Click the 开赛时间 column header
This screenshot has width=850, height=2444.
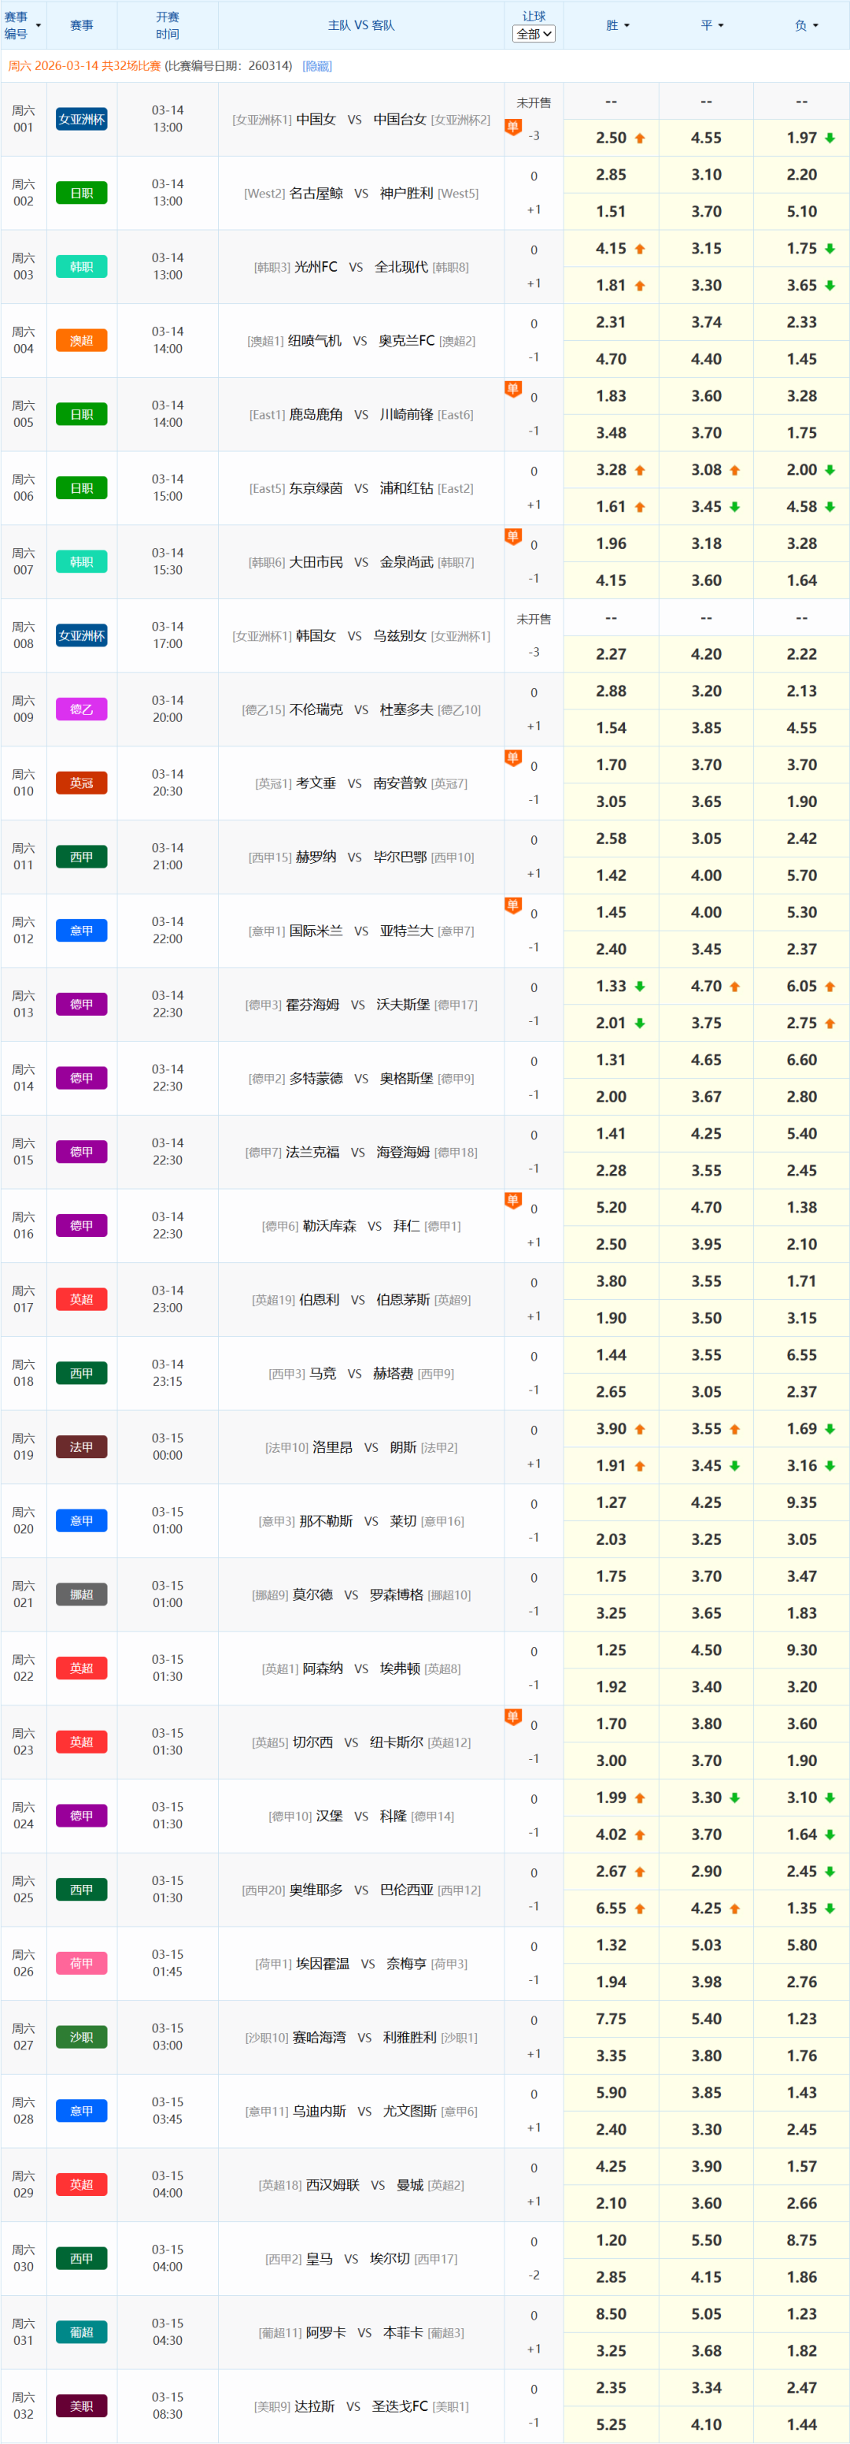[168, 26]
